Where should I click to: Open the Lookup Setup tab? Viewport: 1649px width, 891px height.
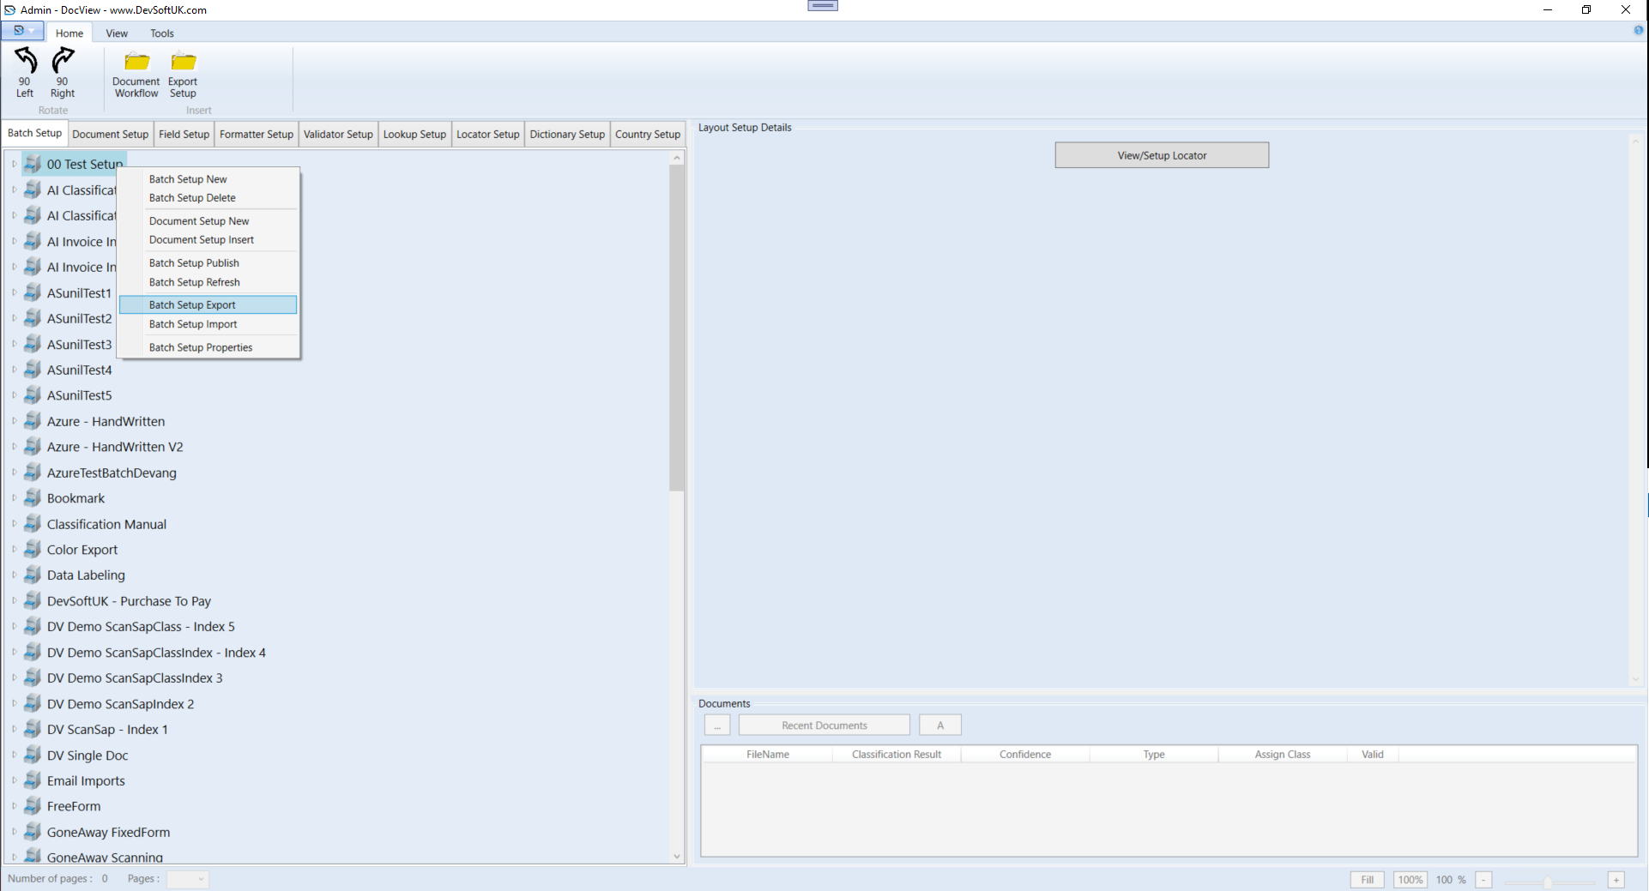click(414, 135)
